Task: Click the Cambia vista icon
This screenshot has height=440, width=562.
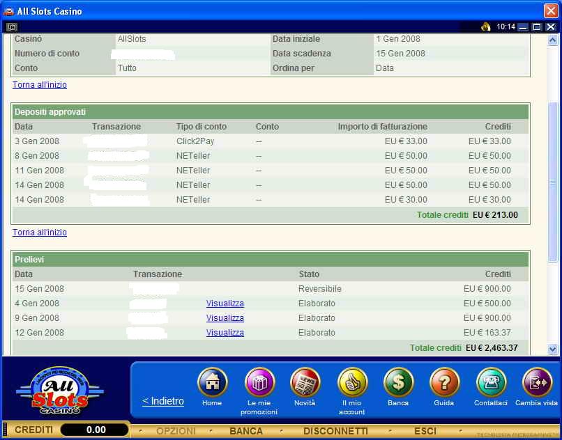Action: tap(537, 382)
